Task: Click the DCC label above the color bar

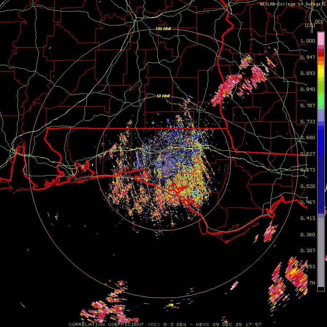Action: point(319,22)
